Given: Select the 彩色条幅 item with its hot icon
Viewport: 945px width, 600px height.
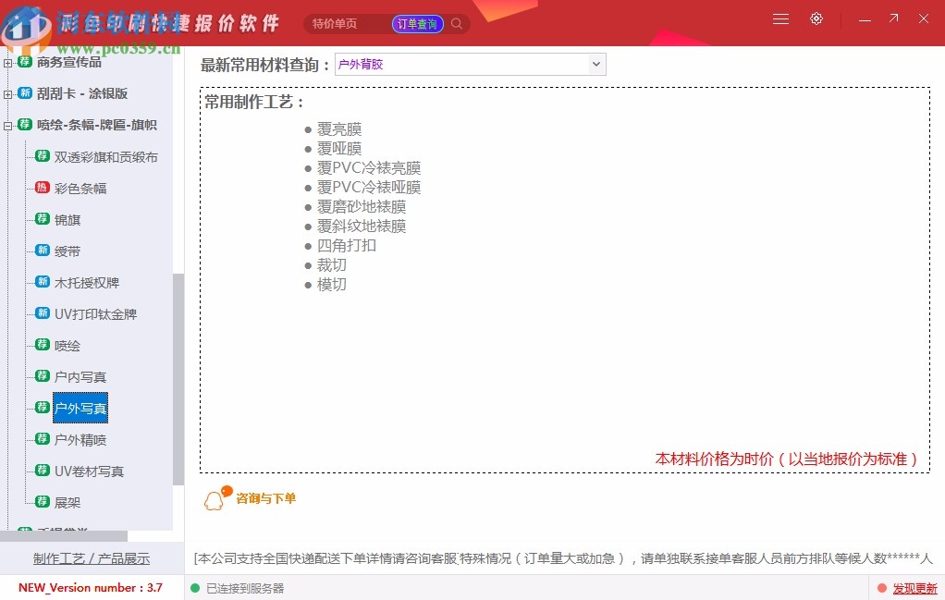Looking at the screenshot, I should coord(41,188).
